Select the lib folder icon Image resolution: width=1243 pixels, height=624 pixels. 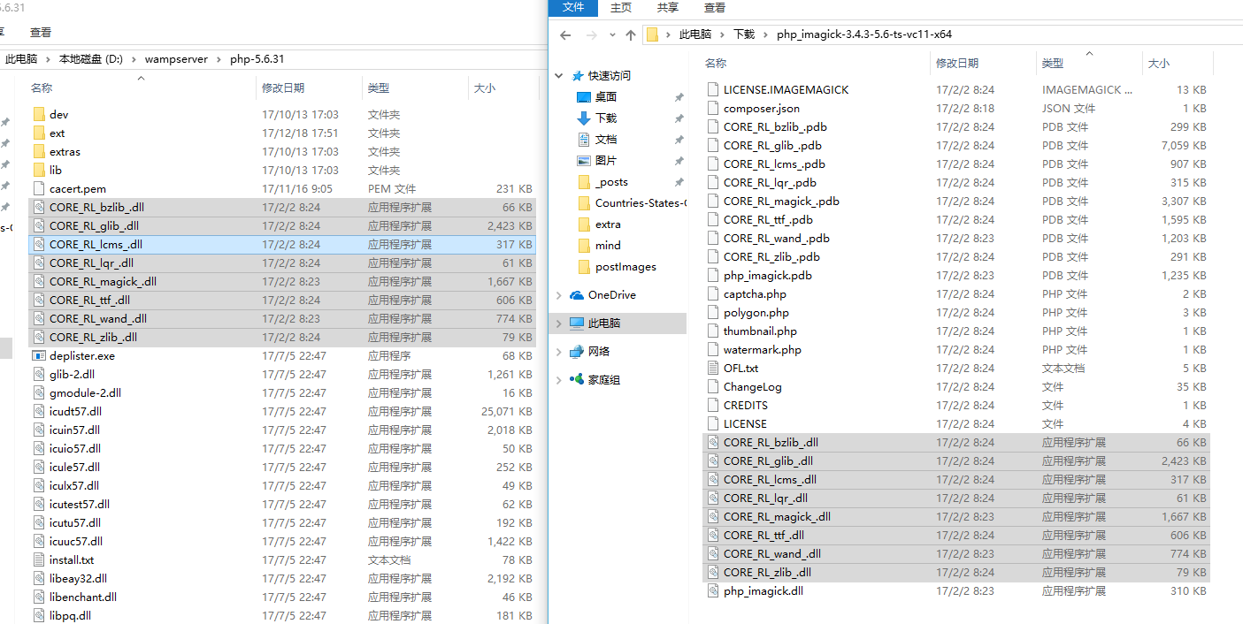(38, 170)
